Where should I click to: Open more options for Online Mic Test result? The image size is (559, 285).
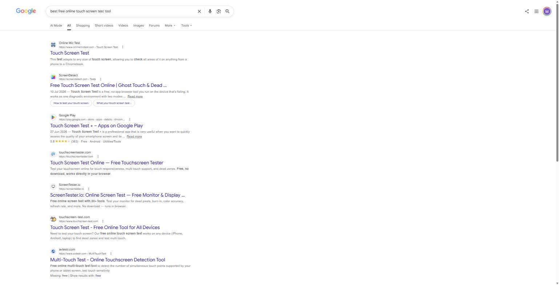click(122, 47)
